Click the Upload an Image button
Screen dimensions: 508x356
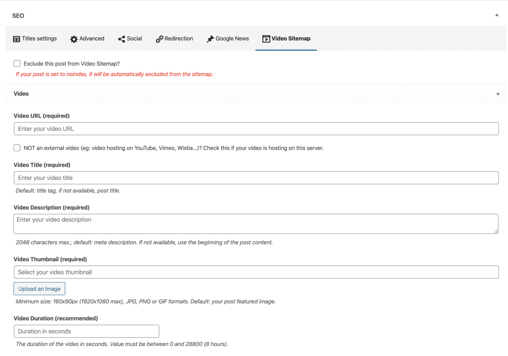click(x=39, y=289)
